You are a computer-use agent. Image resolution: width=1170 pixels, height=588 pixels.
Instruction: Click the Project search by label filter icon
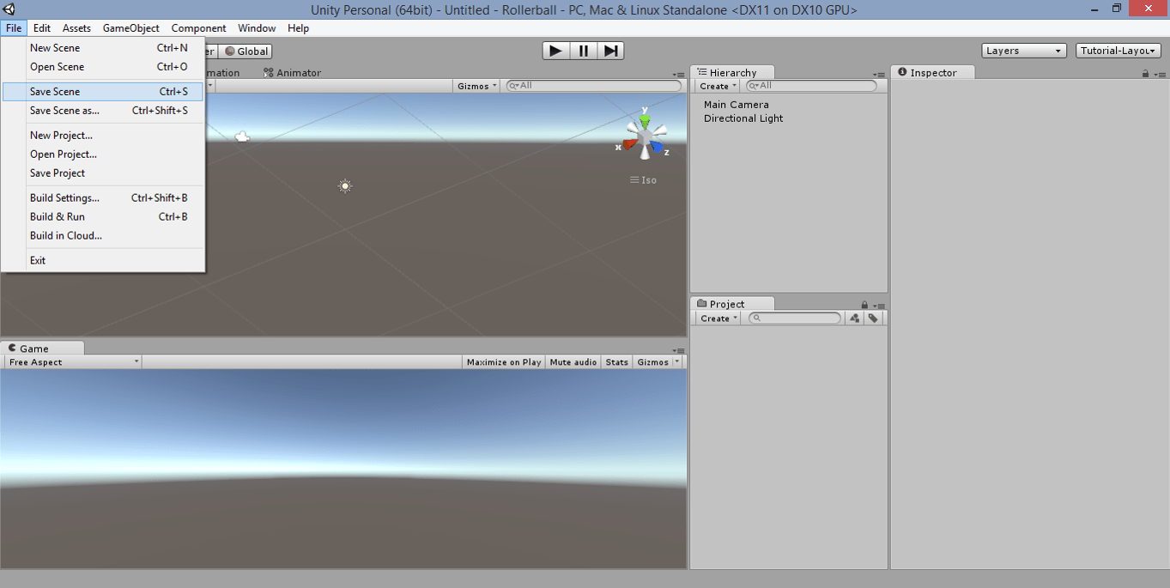pos(873,318)
